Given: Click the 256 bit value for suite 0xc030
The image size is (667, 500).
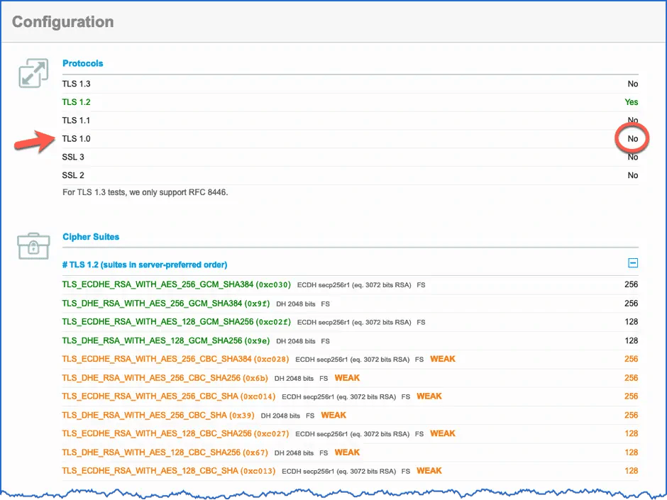Looking at the screenshot, I should (x=632, y=284).
